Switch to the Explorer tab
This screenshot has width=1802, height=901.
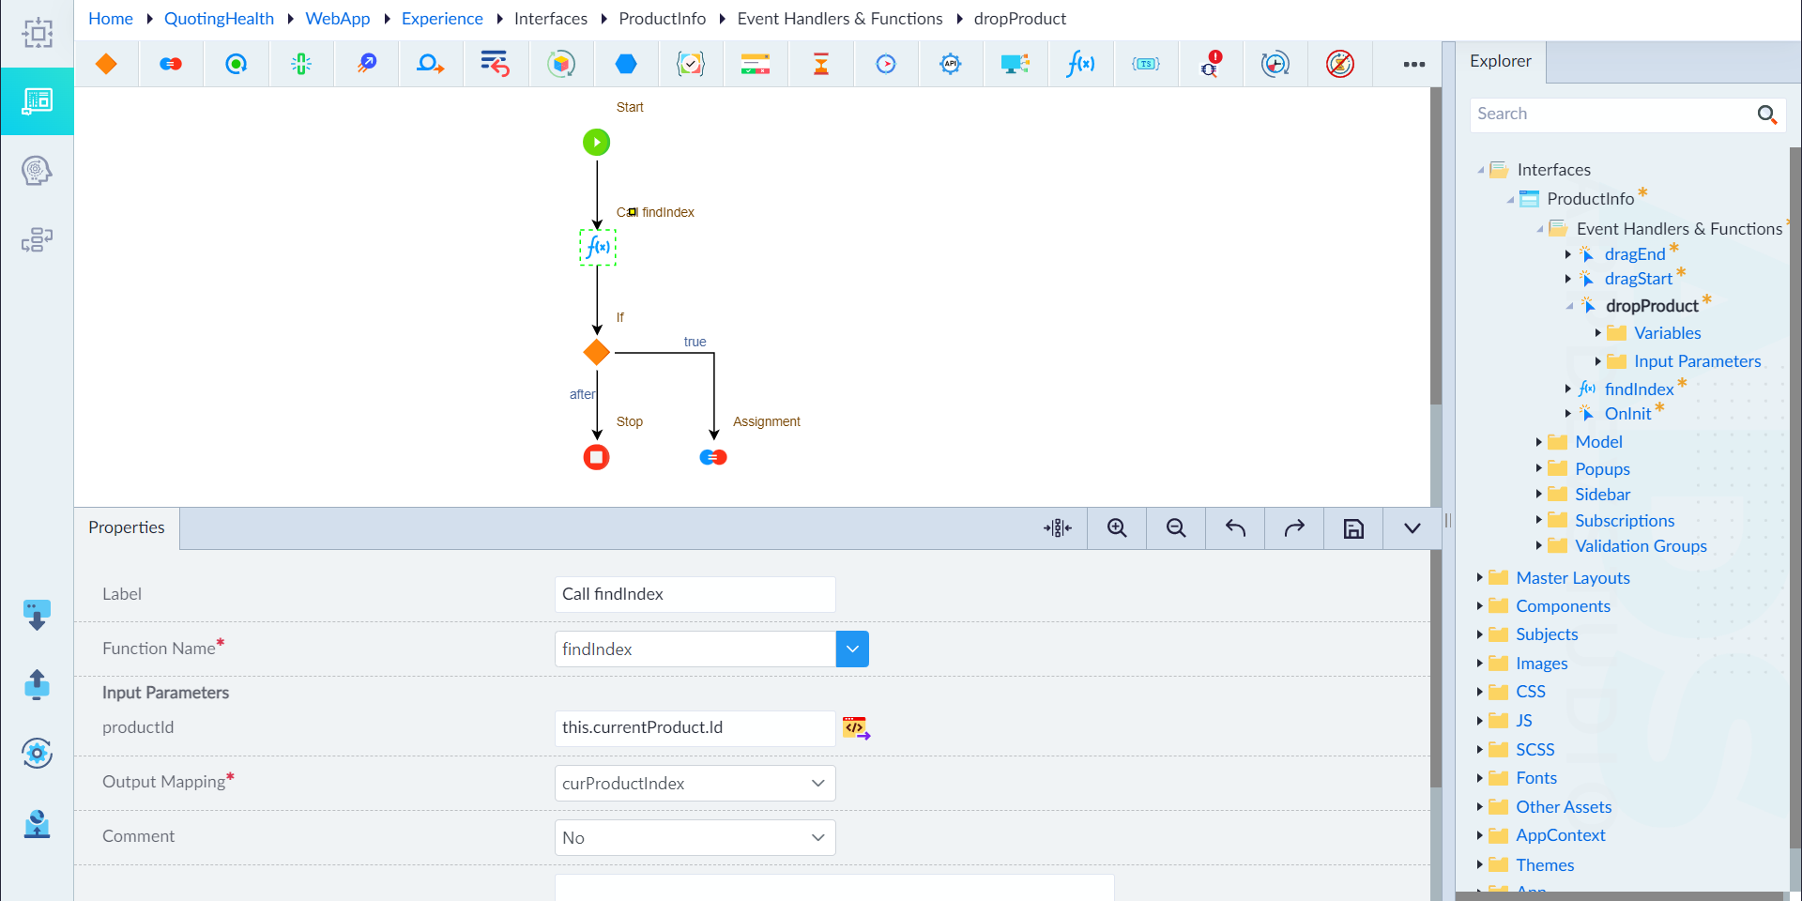[1500, 61]
